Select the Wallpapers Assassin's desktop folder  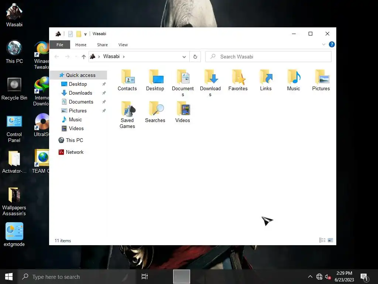tap(14, 202)
